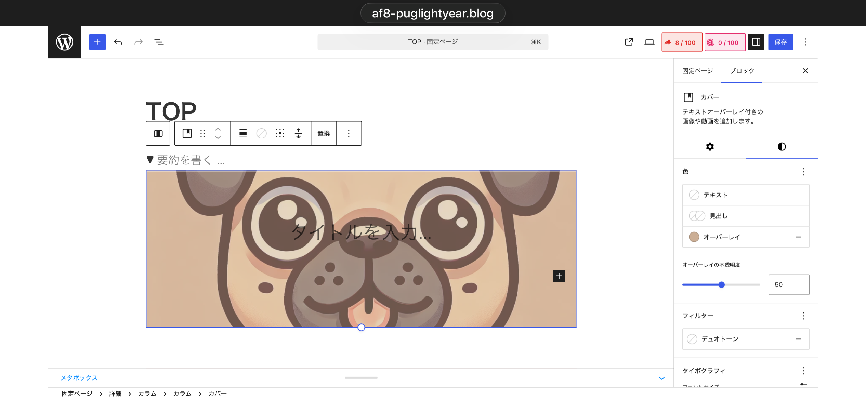
Task: Click the TOP page title
Action: pos(171,111)
